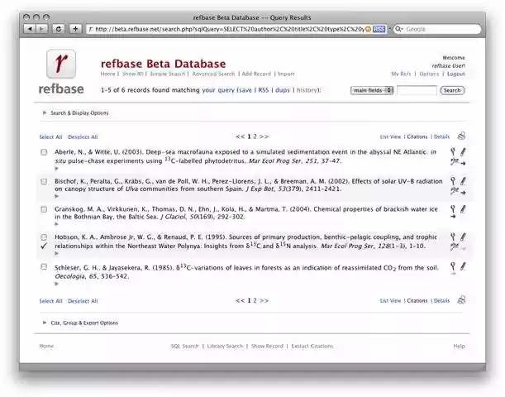Open print view icon at top right

pos(461,136)
